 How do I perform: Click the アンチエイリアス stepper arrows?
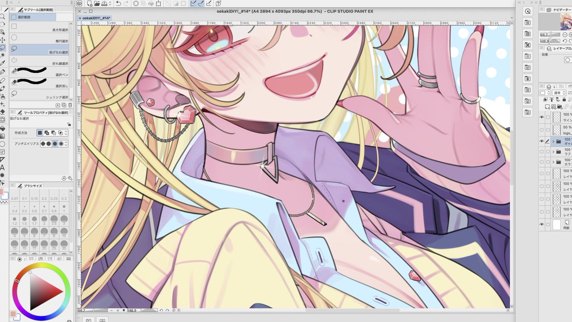pos(66,143)
